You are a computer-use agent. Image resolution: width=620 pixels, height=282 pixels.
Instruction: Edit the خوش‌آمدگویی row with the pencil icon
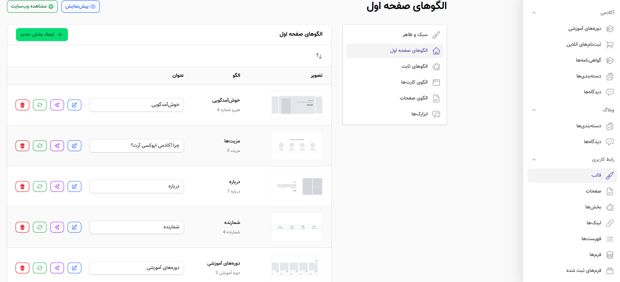[74, 105]
